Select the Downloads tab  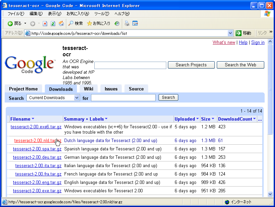pos(61,89)
